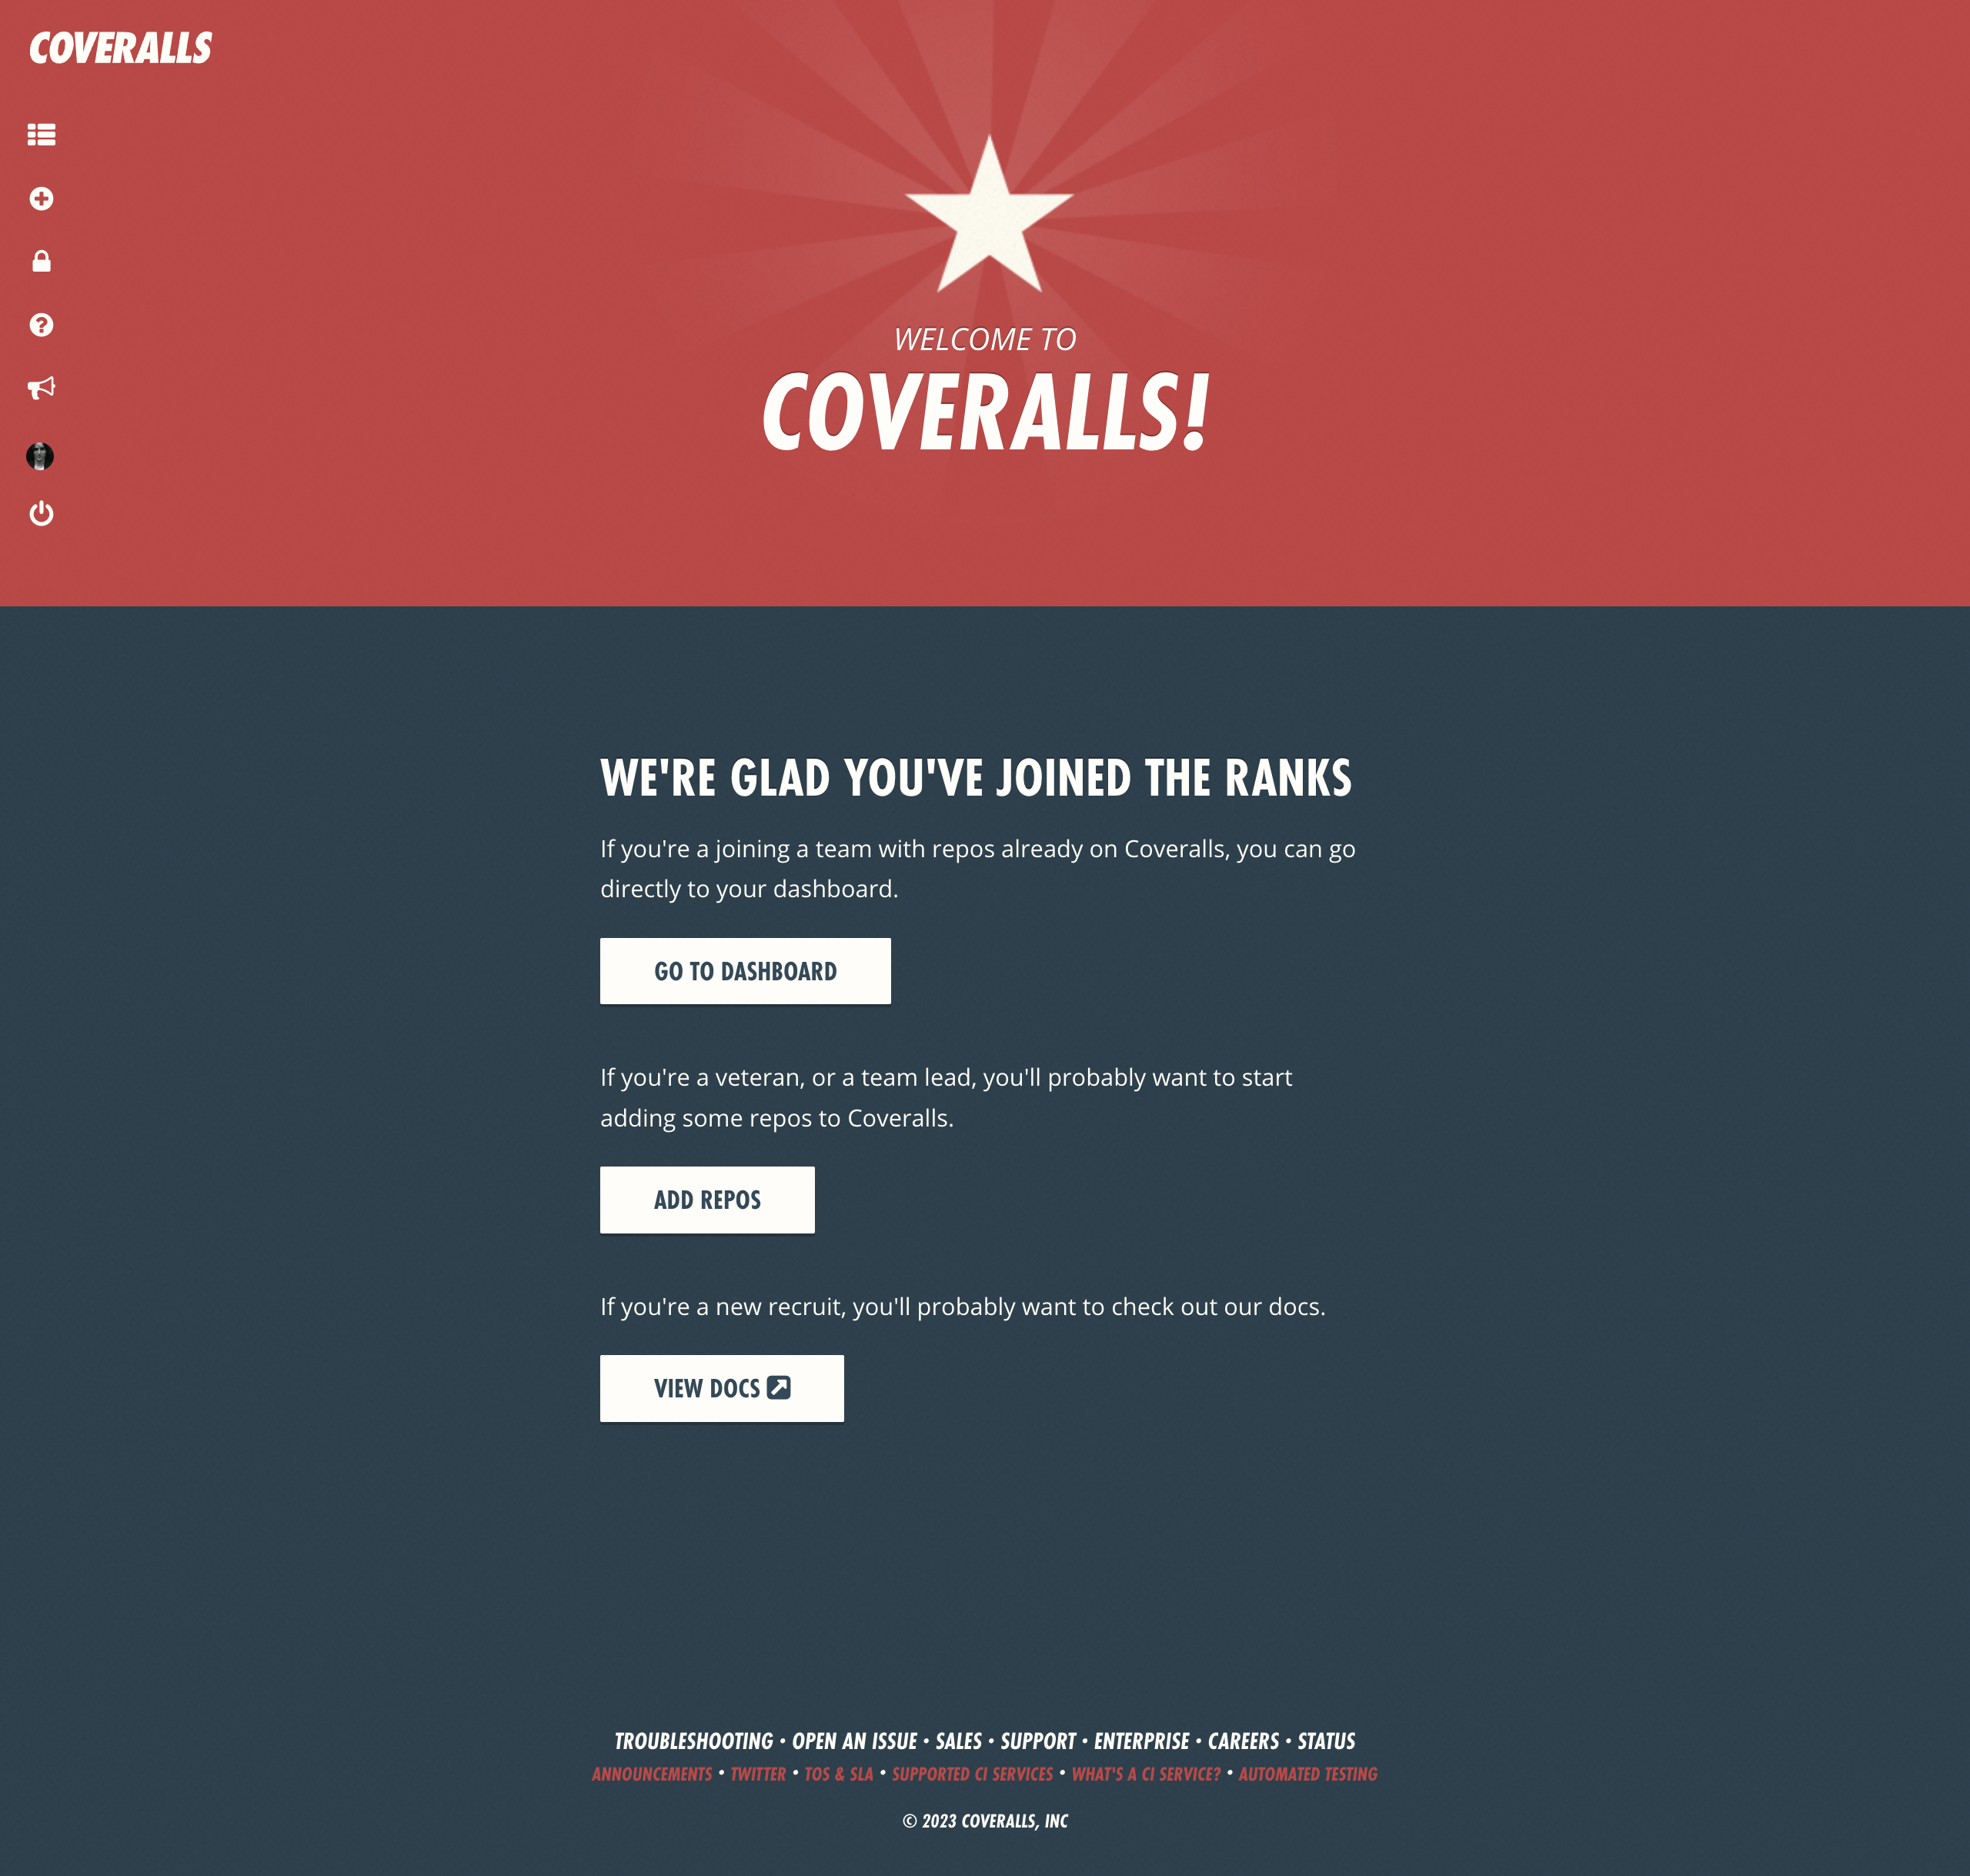Click the ENTERPRISE footer link
This screenshot has height=1876, width=1970.
[x=1140, y=1741]
